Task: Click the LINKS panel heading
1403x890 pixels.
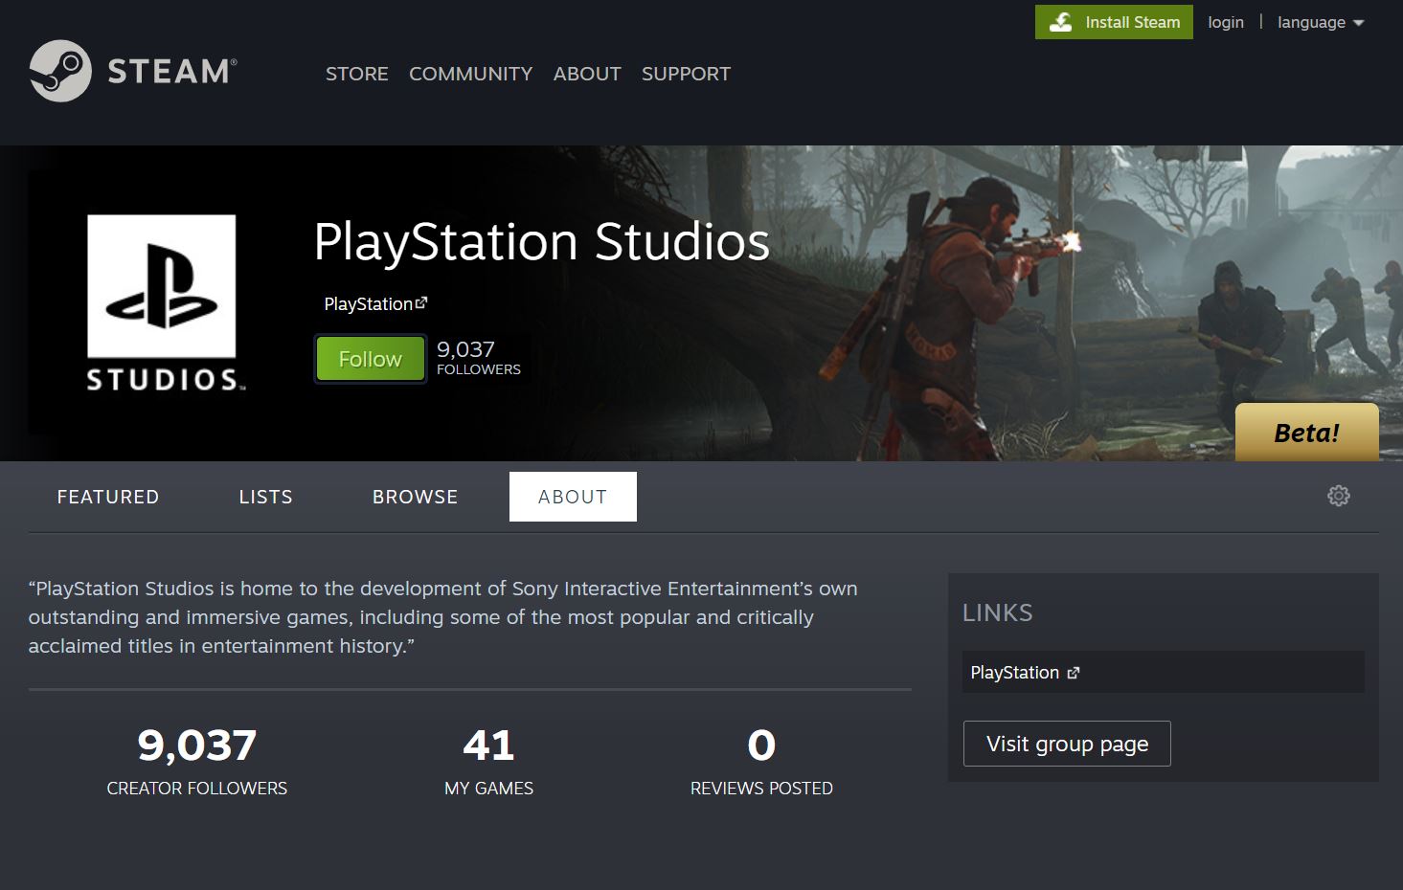Action: point(997,612)
